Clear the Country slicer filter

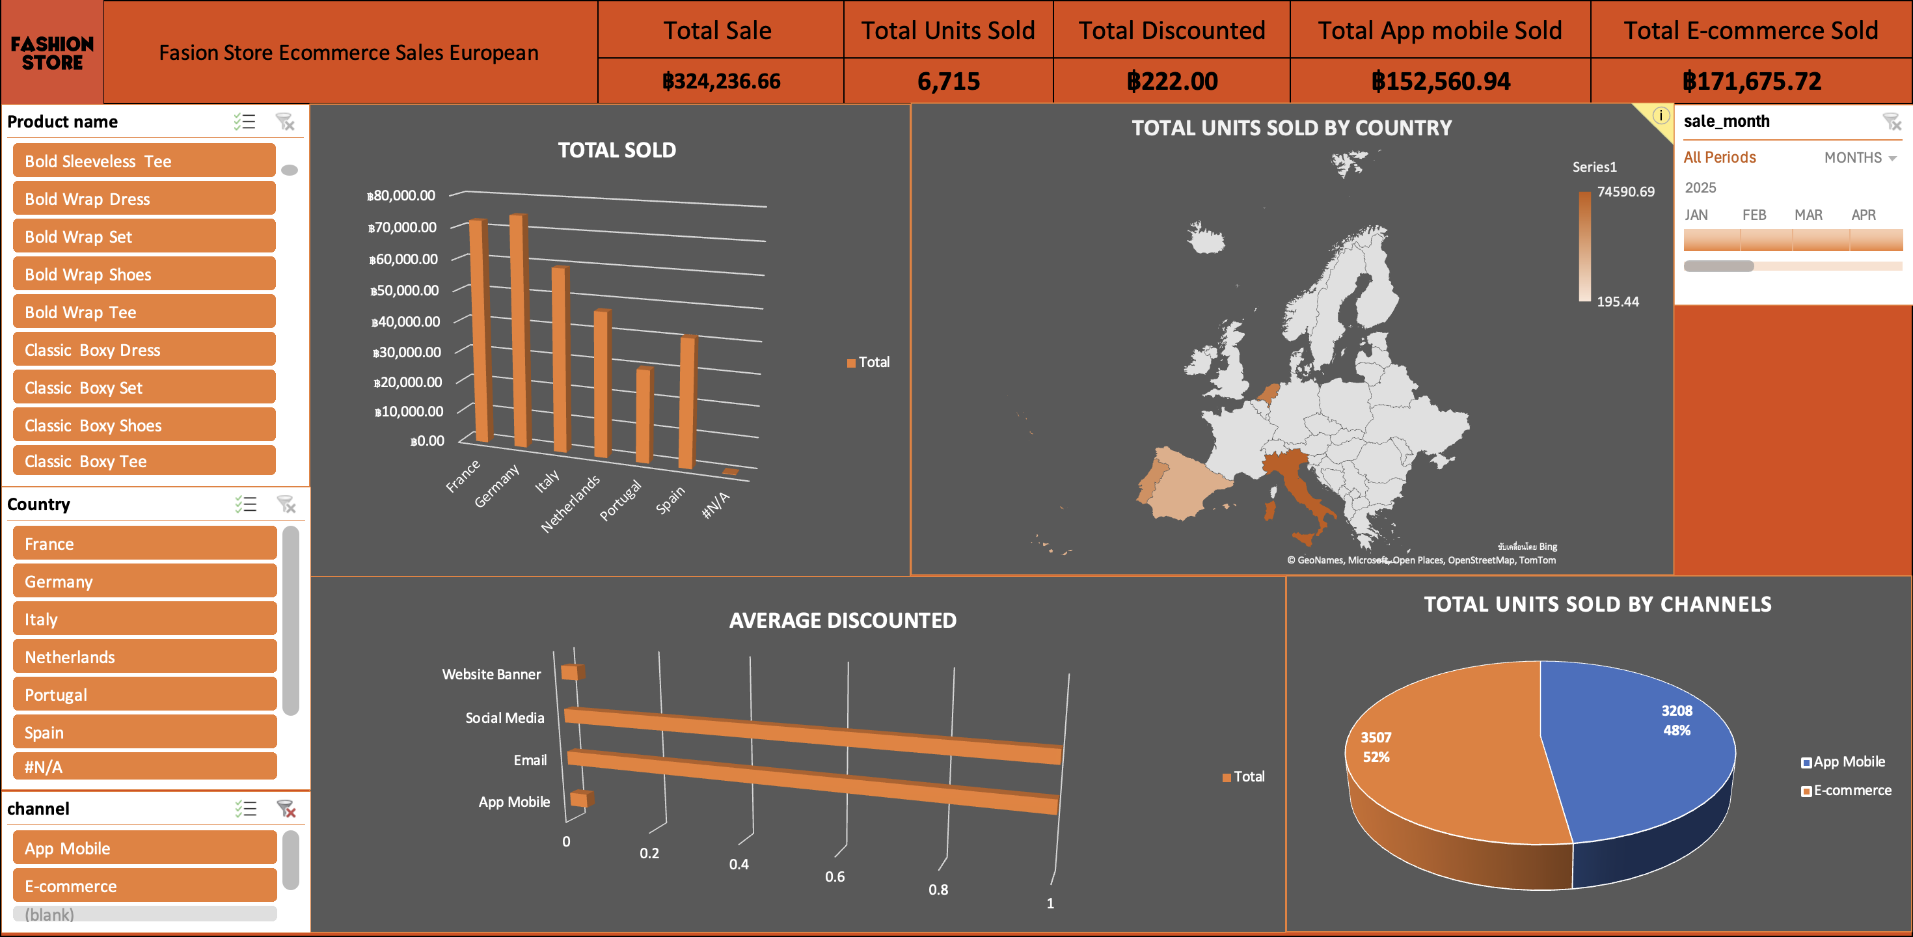tap(286, 505)
